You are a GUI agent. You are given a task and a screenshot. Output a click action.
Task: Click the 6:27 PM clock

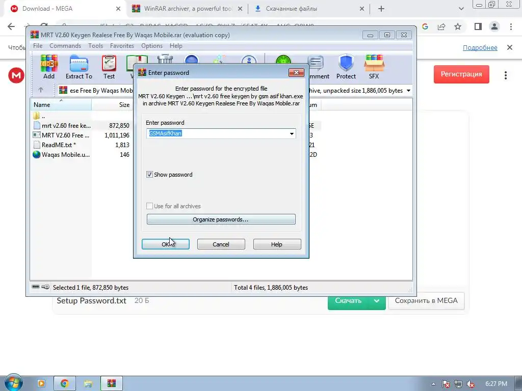(496, 384)
